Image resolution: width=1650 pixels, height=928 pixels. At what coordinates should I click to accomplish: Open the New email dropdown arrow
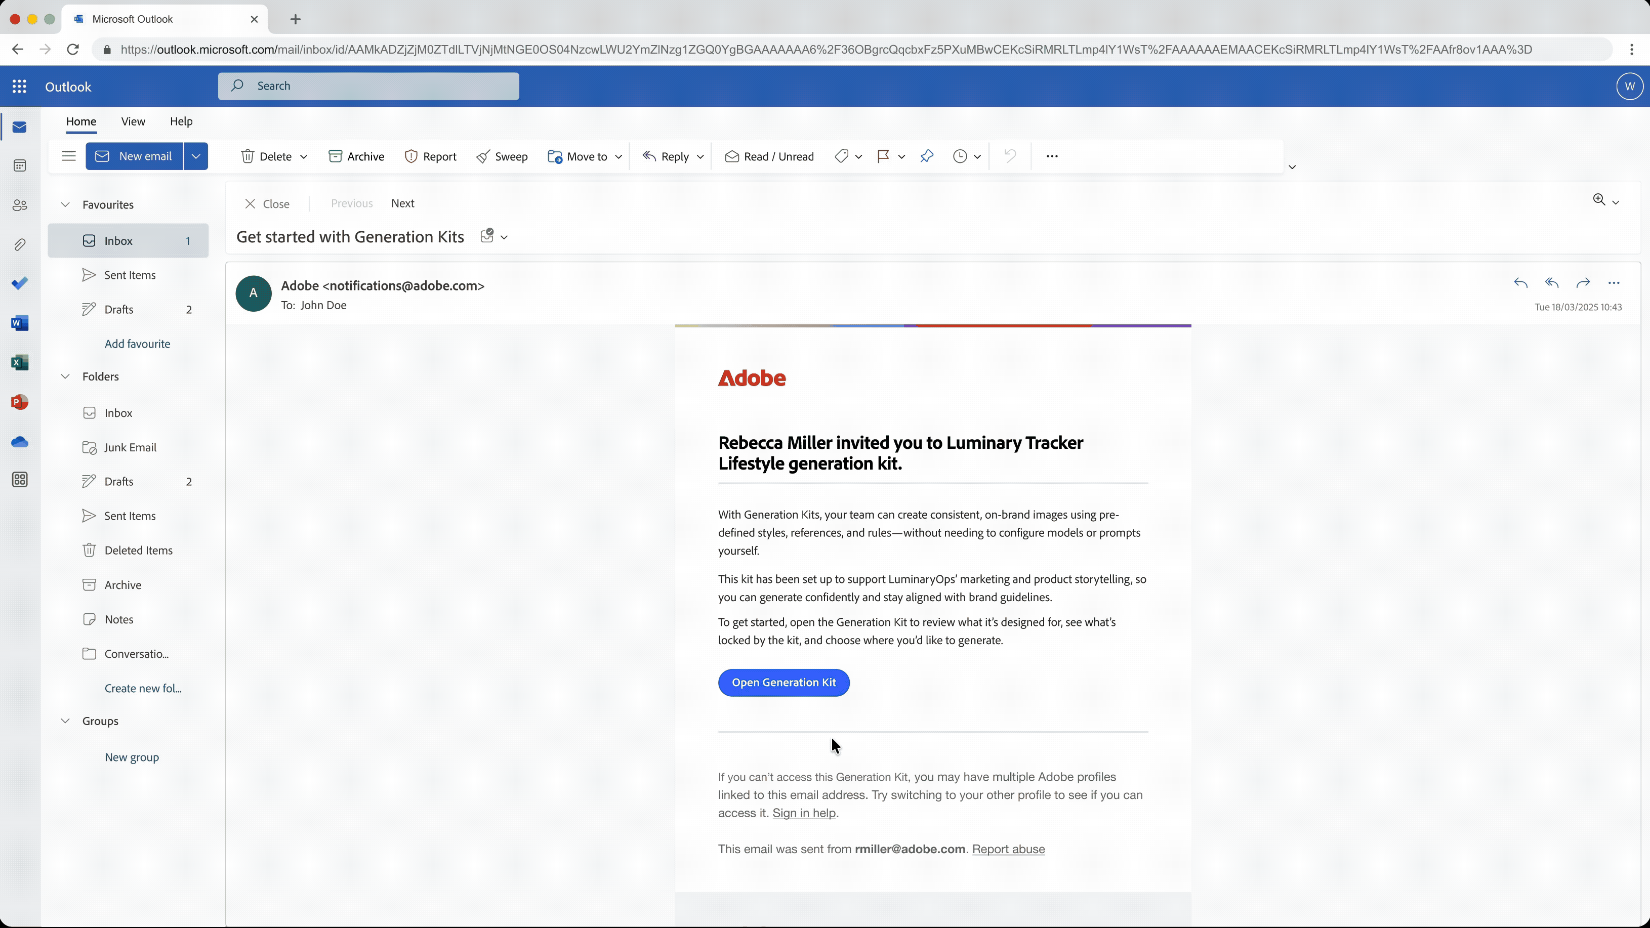click(x=196, y=156)
